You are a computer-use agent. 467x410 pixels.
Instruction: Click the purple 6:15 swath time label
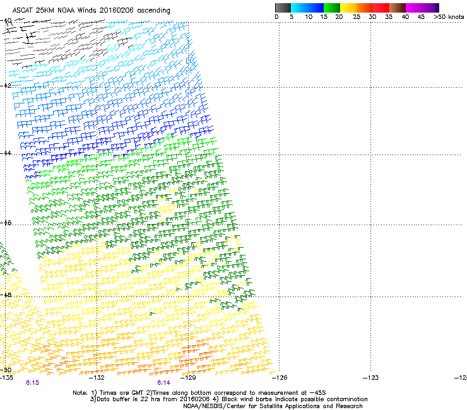[32, 383]
